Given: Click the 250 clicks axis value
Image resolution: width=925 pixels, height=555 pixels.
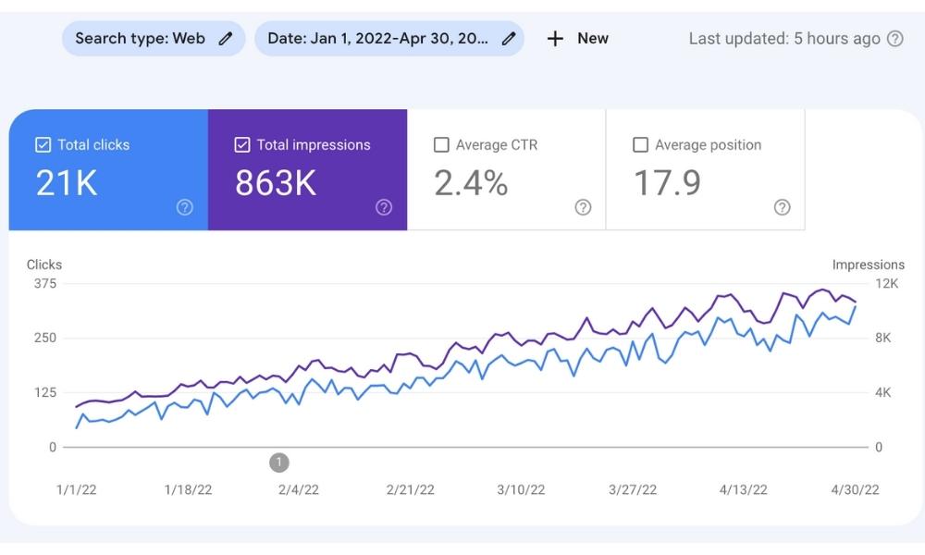Looking at the screenshot, I should pyautogui.click(x=45, y=338).
